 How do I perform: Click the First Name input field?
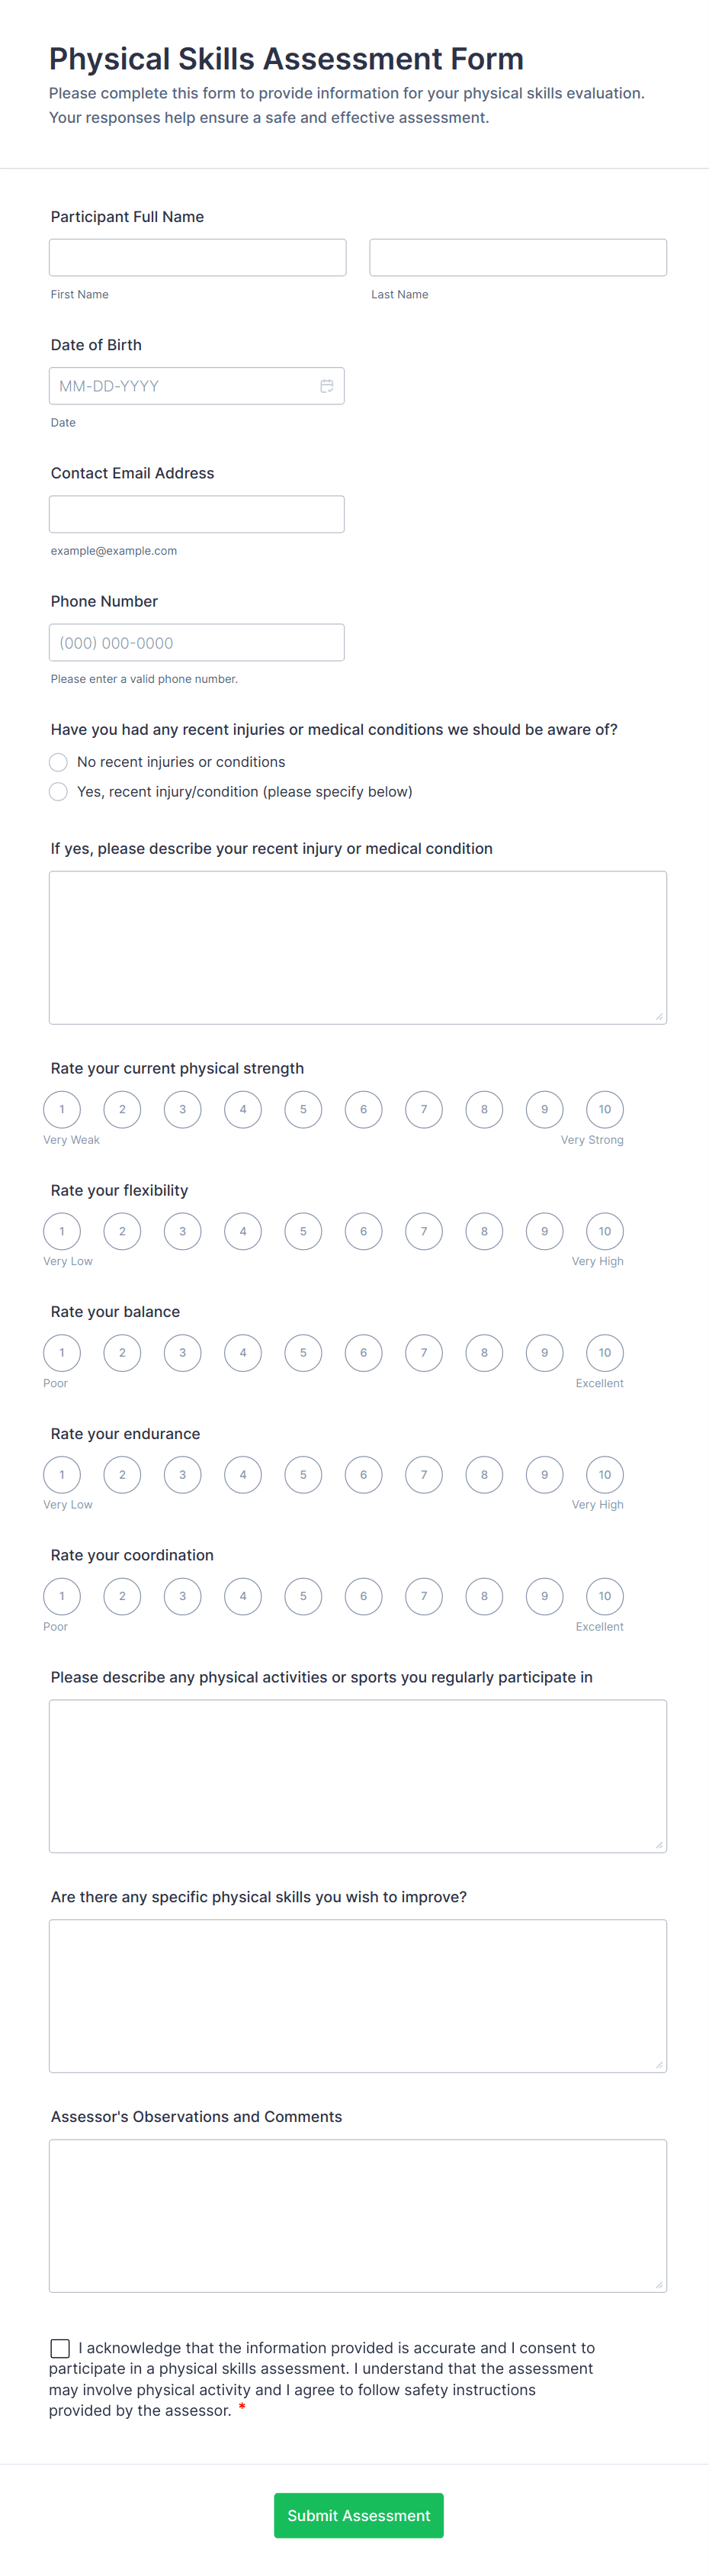pyautogui.click(x=197, y=257)
